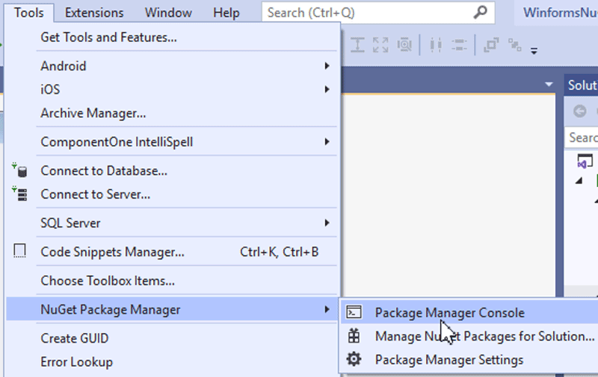Expand the SQL Server submenu arrow
The width and height of the screenshot is (598, 377).
coord(327,223)
